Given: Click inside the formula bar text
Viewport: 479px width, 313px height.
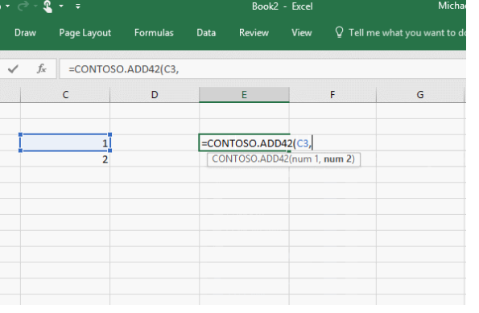Looking at the screenshot, I should (x=124, y=69).
